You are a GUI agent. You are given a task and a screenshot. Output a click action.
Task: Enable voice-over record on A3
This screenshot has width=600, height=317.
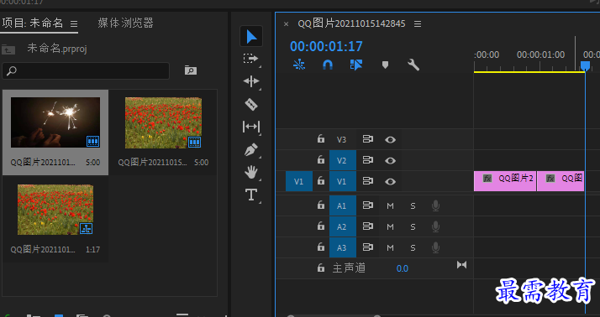[x=435, y=248]
